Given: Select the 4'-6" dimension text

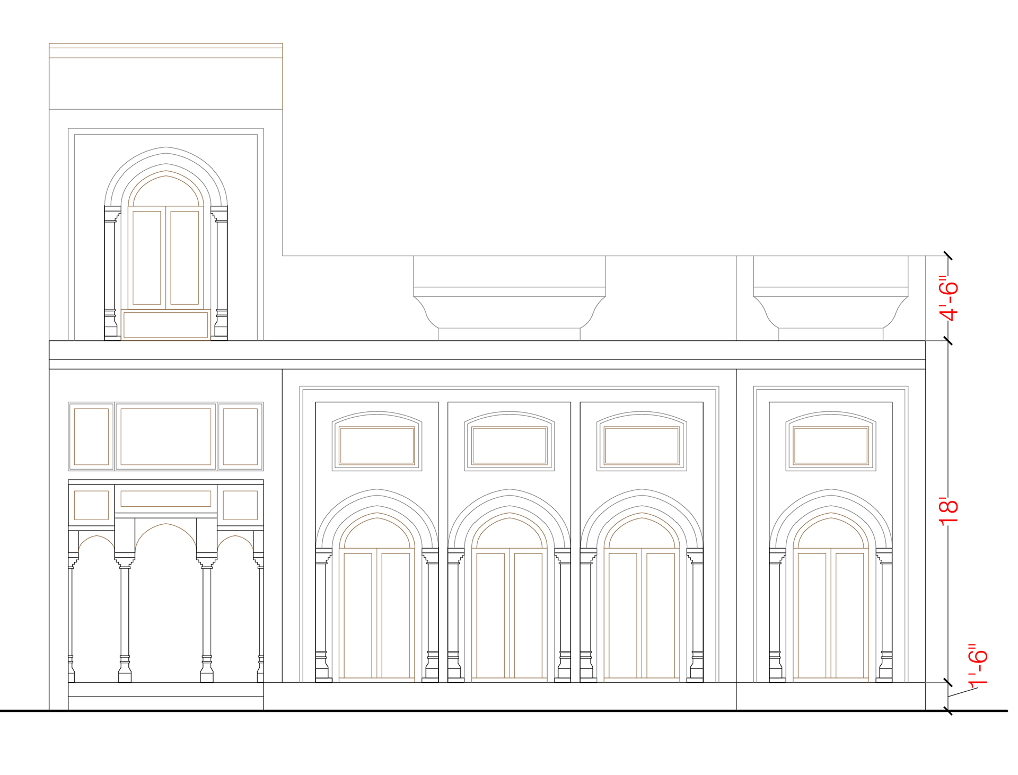Looking at the screenshot, I should [949, 298].
